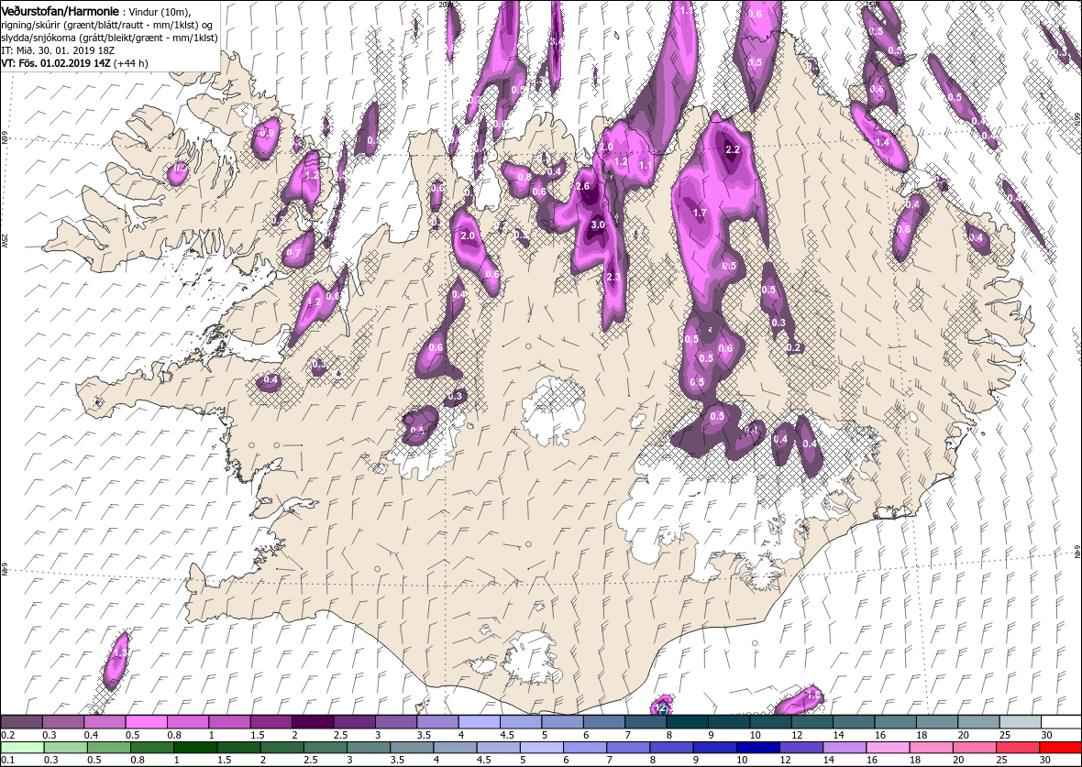
Task: Click the 1.7 value on the map
Action: tap(700, 214)
